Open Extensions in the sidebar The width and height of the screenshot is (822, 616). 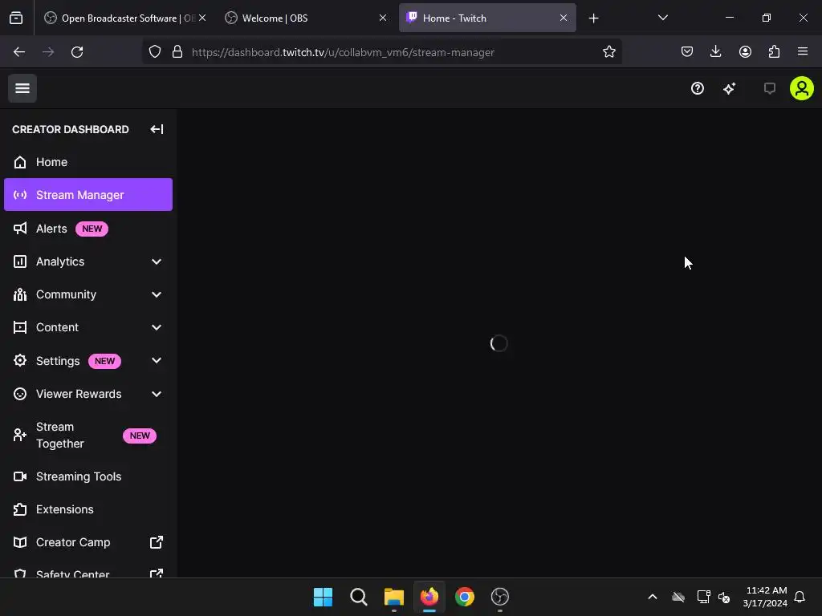[x=88, y=509]
